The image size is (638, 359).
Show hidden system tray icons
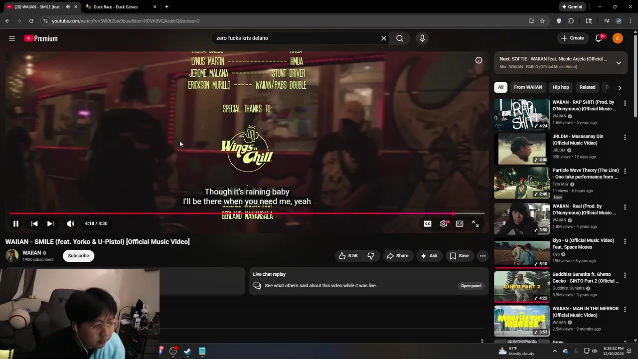[x=555, y=351]
